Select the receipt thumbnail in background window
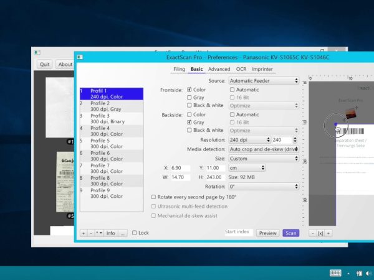 pyautogui.click(x=65, y=182)
